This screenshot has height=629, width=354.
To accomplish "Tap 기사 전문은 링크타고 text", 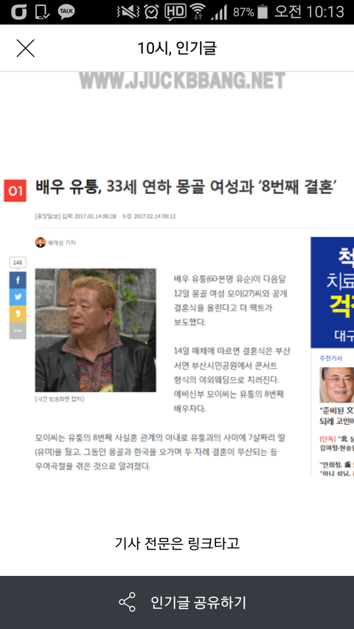I will coord(177,543).
